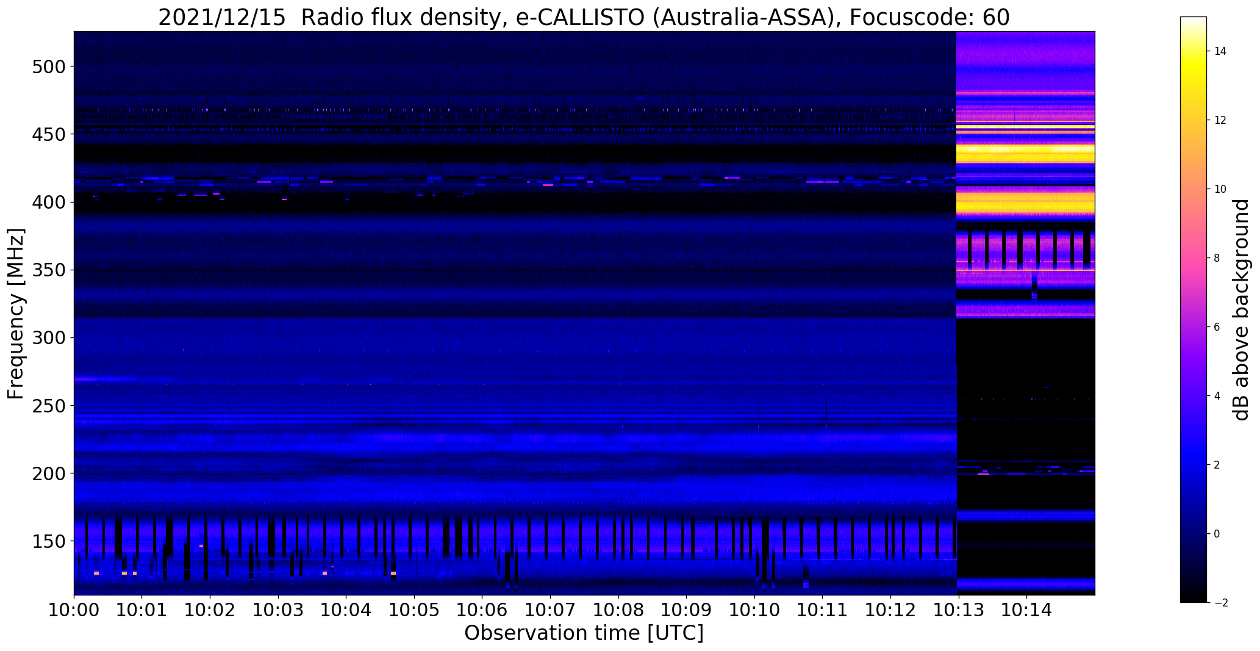Select the 10:13 time tick label
Screen dimensions: 1260x651
tap(959, 610)
